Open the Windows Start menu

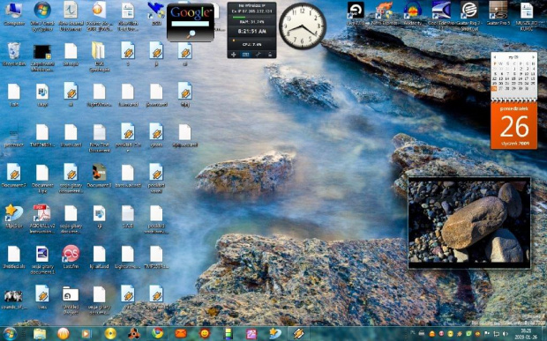10,334
